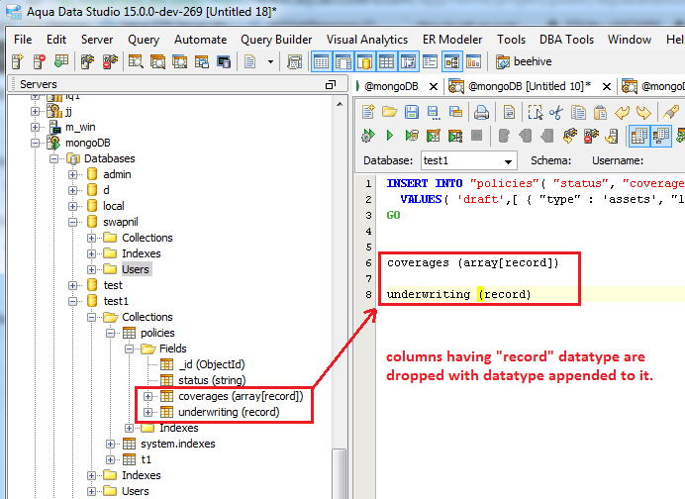This screenshot has width=685, height=499.
Task: Expand the local database node
Action: pos(72,206)
